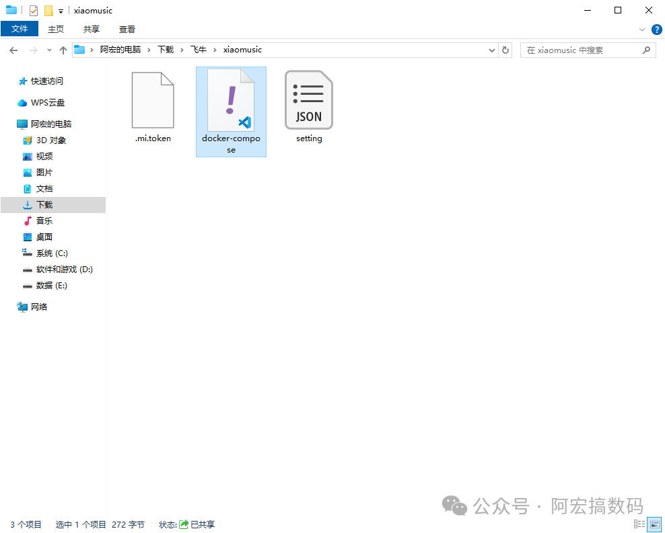
Task: Close the xiaomusic Explorer window
Action: point(648,10)
